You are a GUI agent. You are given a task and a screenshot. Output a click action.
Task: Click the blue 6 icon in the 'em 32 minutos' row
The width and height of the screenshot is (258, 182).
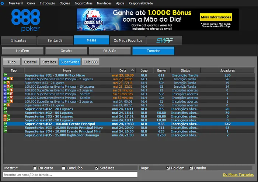pyautogui.click(x=5, y=90)
